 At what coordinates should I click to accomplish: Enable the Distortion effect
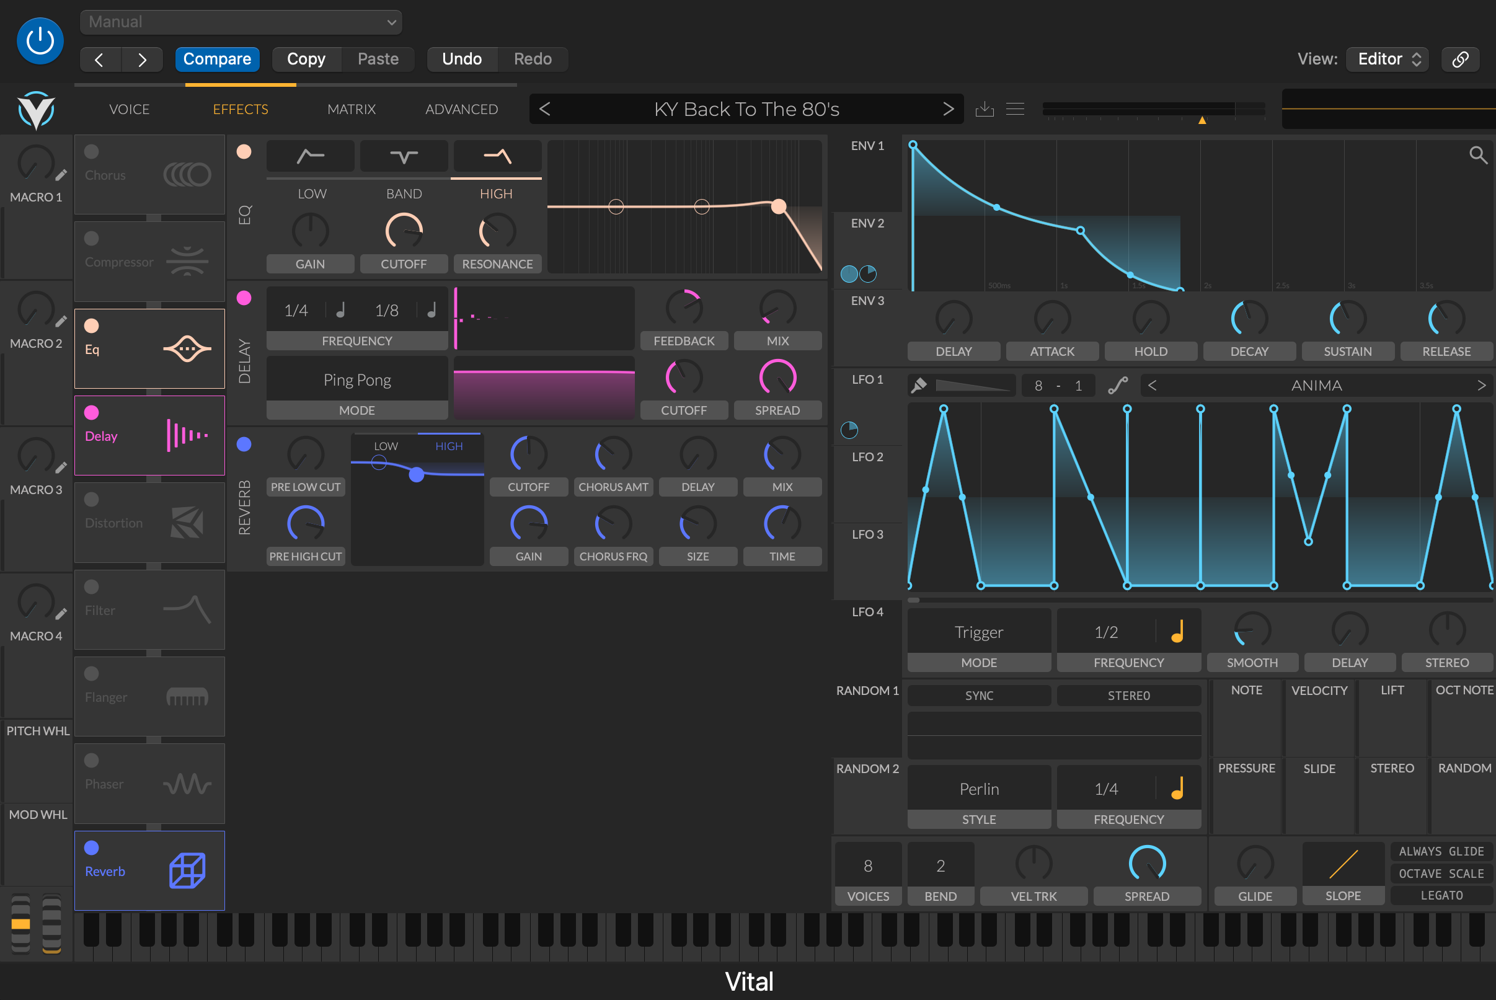click(x=92, y=499)
